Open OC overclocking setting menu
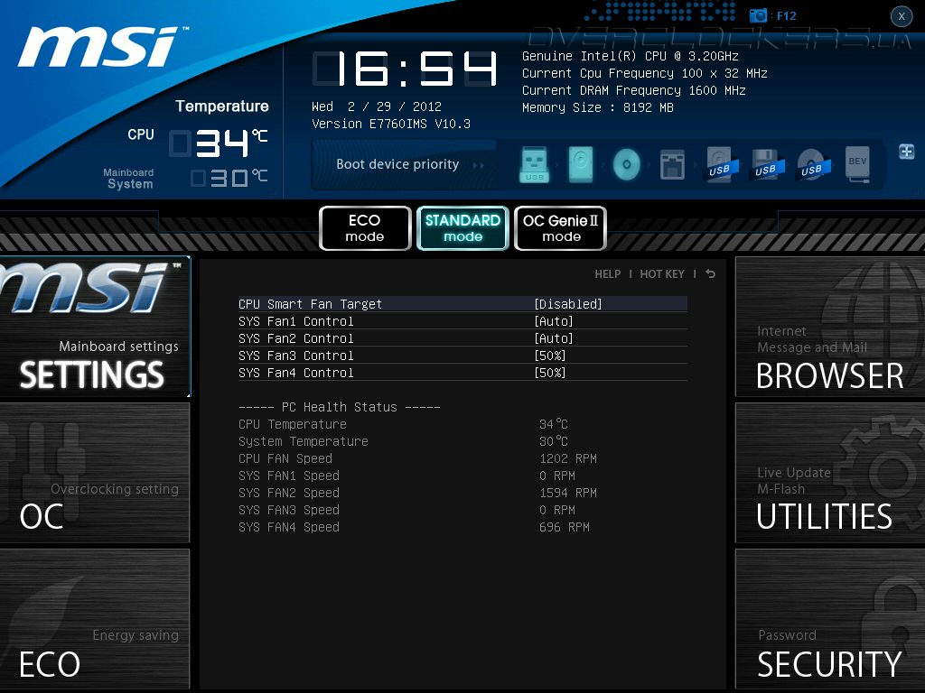This screenshot has height=693, width=925. 95,473
